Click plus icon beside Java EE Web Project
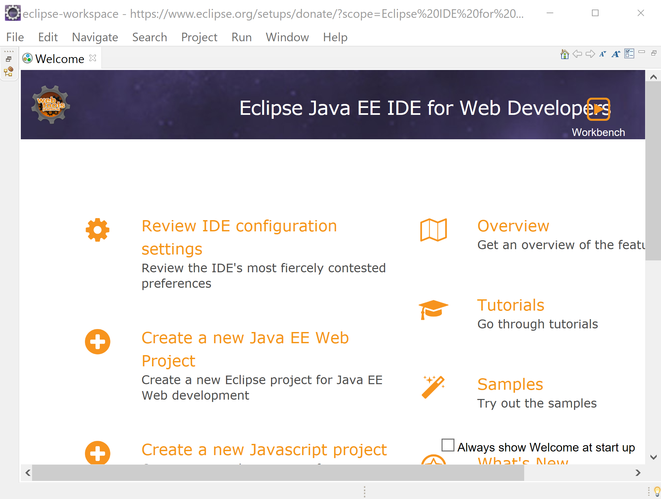 pyautogui.click(x=97, y=342)
